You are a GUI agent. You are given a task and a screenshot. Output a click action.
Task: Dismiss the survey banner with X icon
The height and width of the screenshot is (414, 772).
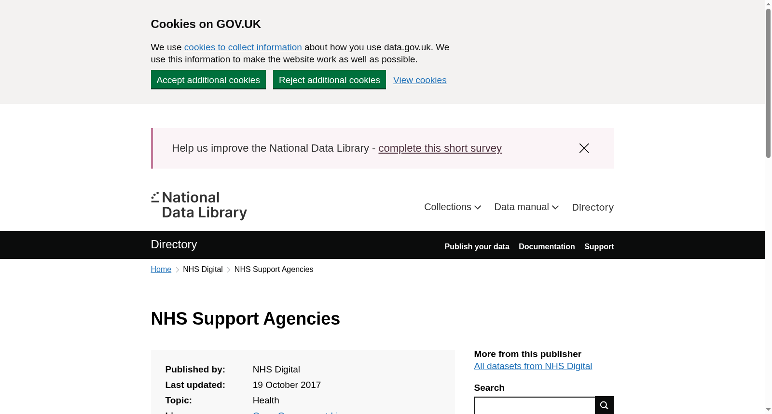[x=584, y=148]
